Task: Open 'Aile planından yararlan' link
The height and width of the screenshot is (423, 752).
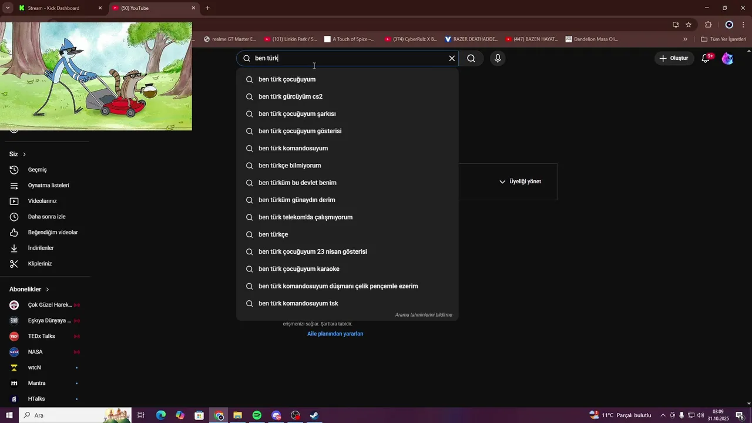Action: [335, 334]
